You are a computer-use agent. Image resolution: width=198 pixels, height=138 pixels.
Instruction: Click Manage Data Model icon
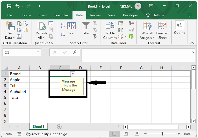click(x=131, y=37)
